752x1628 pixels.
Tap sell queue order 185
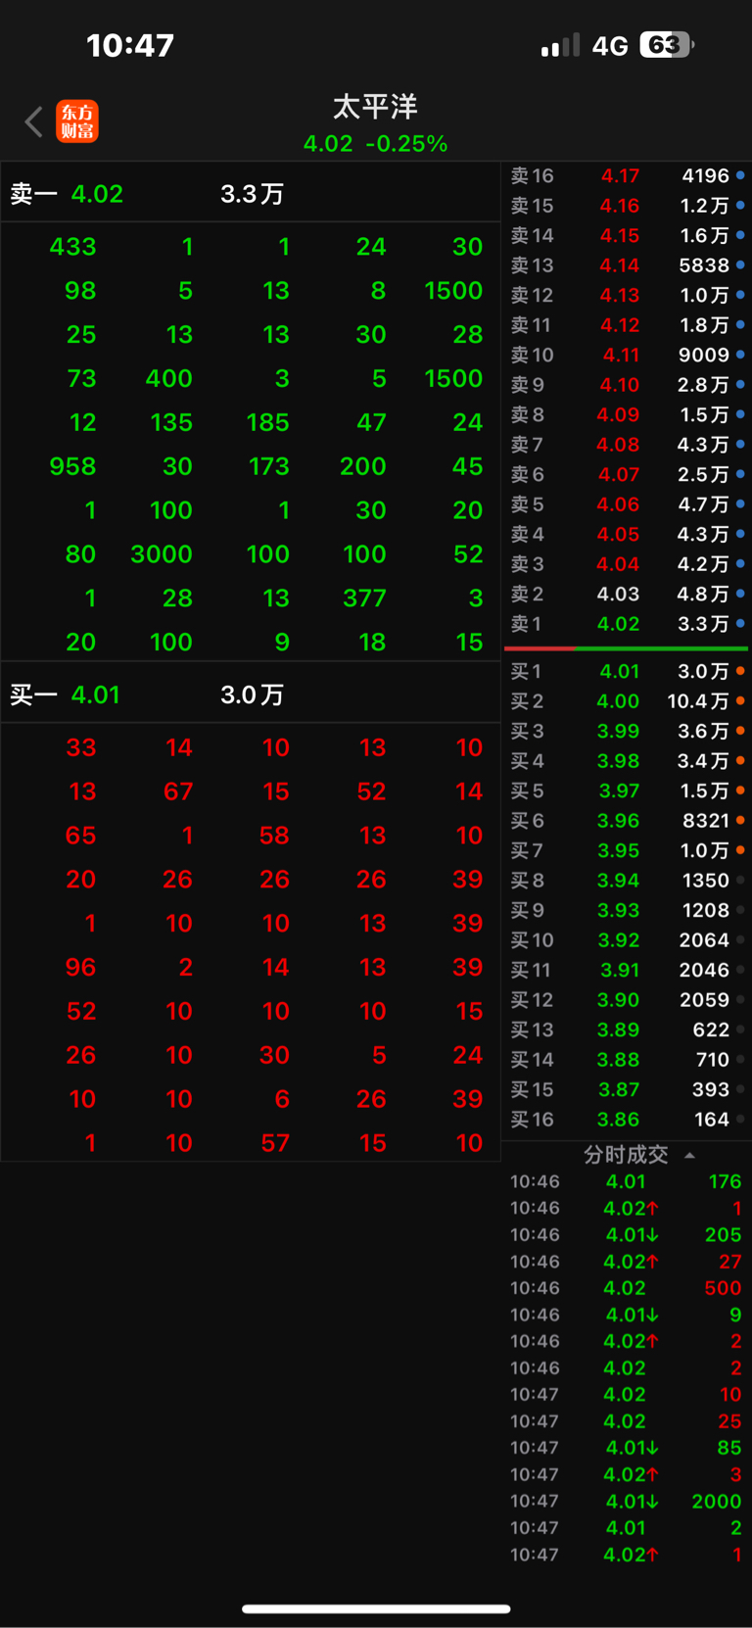pyautogui.click(x=267, y=422)
